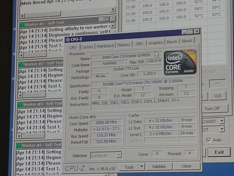Expand the Tools dropdown arrow in CPU-Z

click(142, 167)
